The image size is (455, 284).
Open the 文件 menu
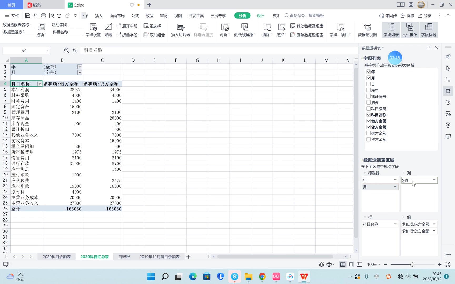pos(12,16)
